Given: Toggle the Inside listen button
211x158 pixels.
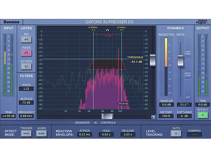Looking at the screenshot, I should 26,53.
